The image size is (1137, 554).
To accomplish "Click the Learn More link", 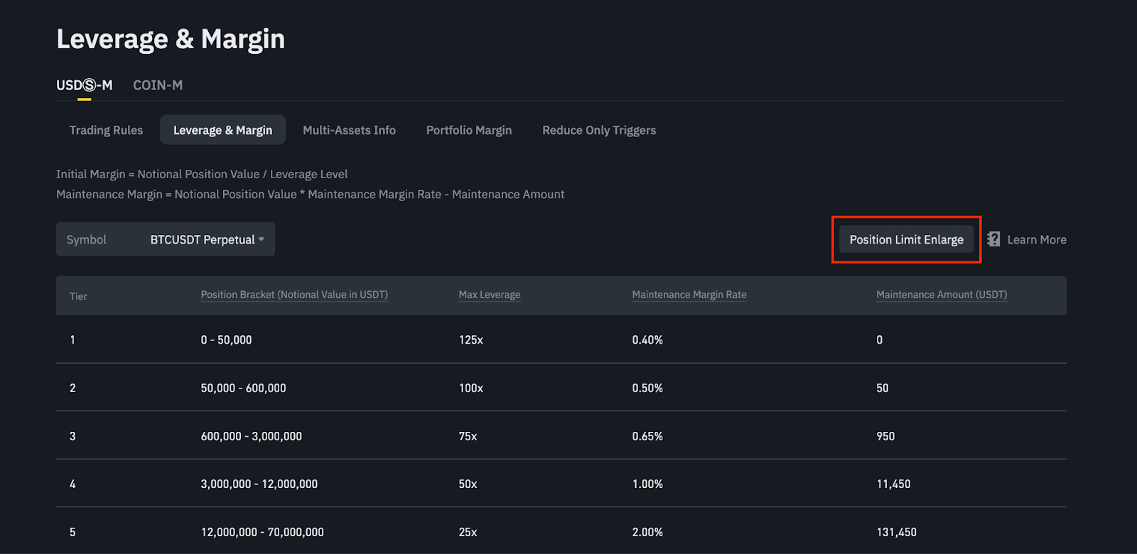I will point(1036,239).
